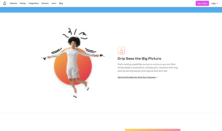Click the pink arrow after the customers link
222x131 pixels.
[157, 77]
